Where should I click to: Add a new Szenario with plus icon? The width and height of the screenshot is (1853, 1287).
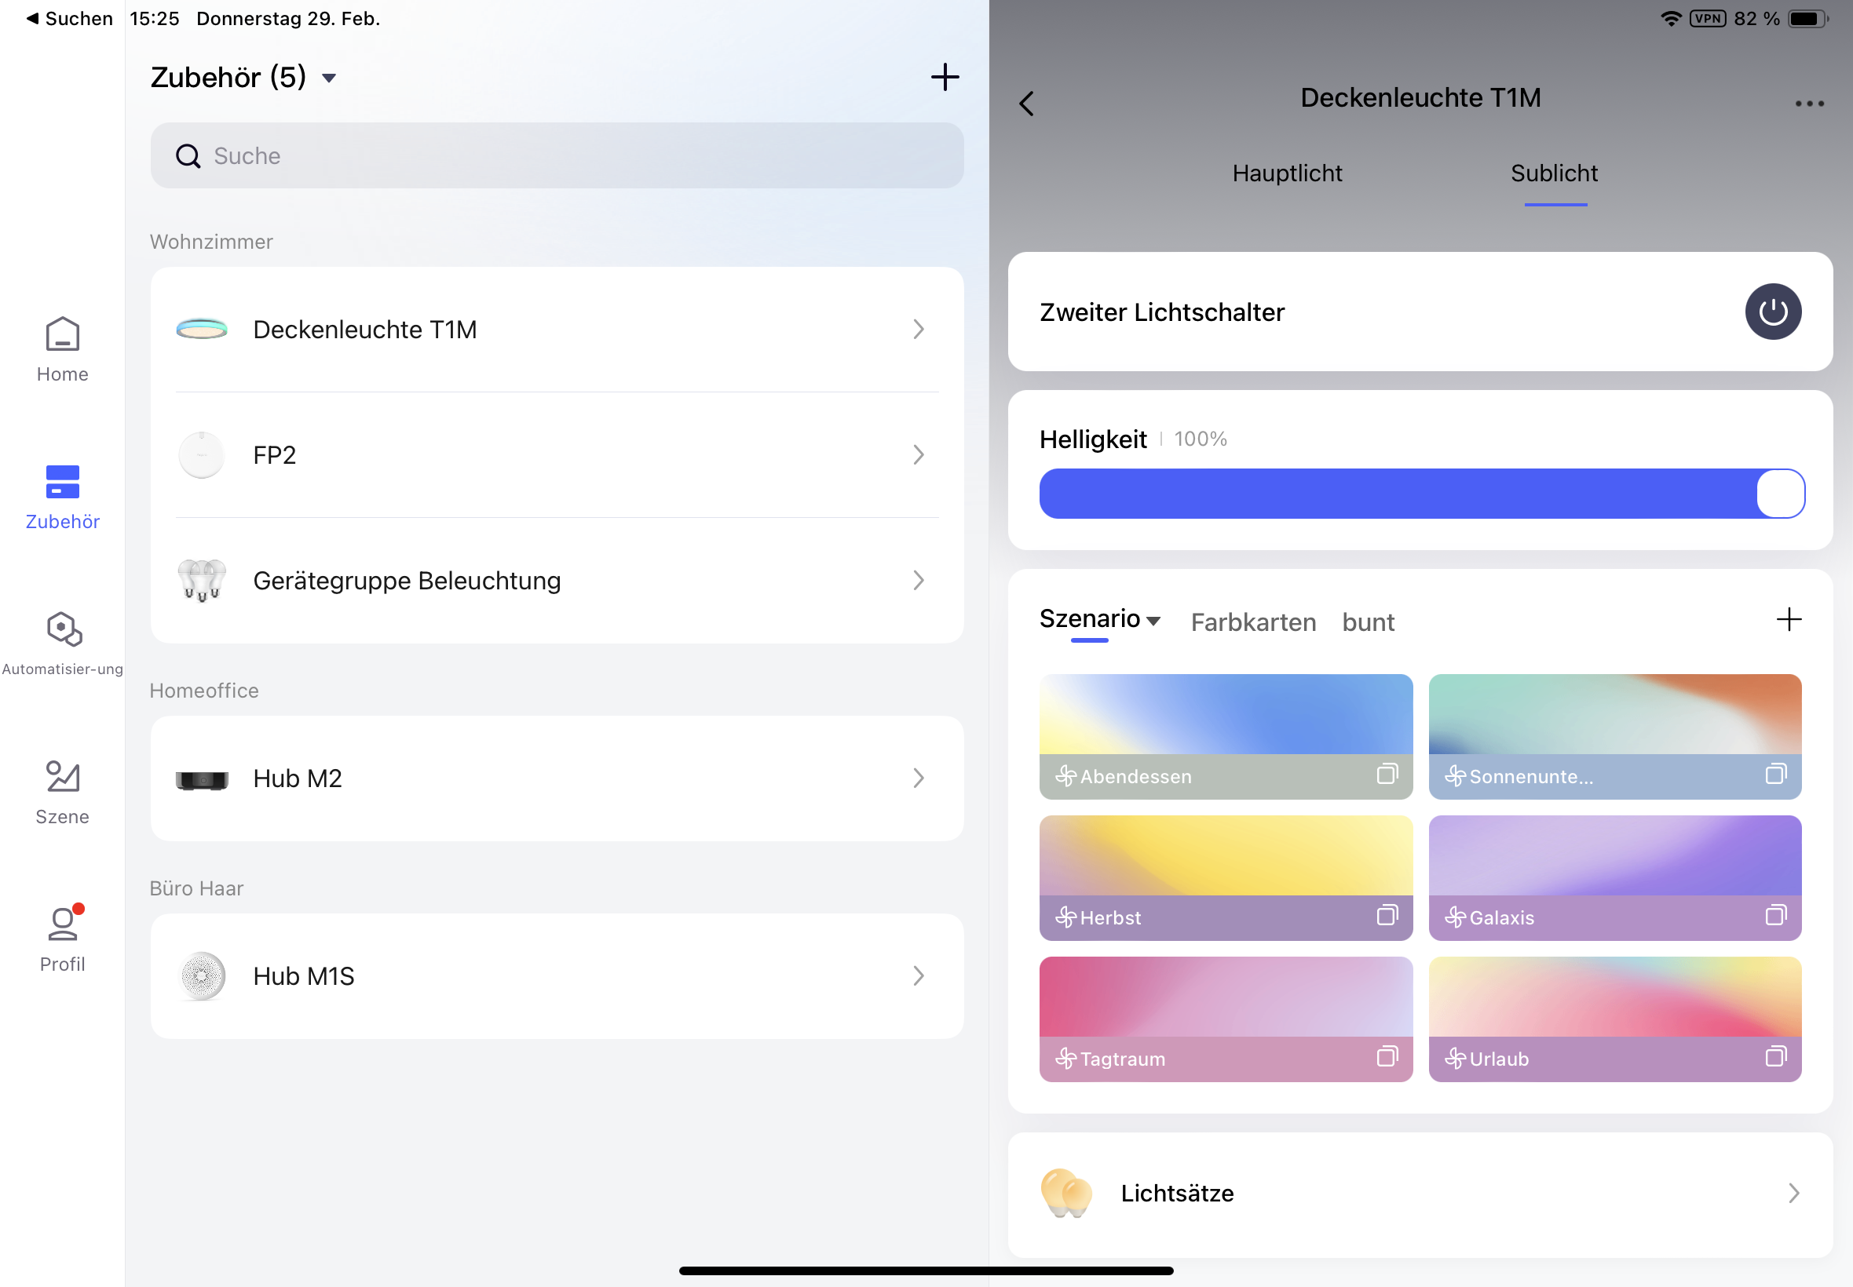tap(1789, 619)
